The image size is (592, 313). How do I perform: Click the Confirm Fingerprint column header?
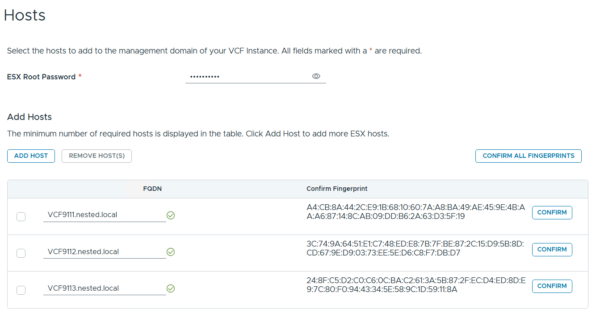pos(337,189)
